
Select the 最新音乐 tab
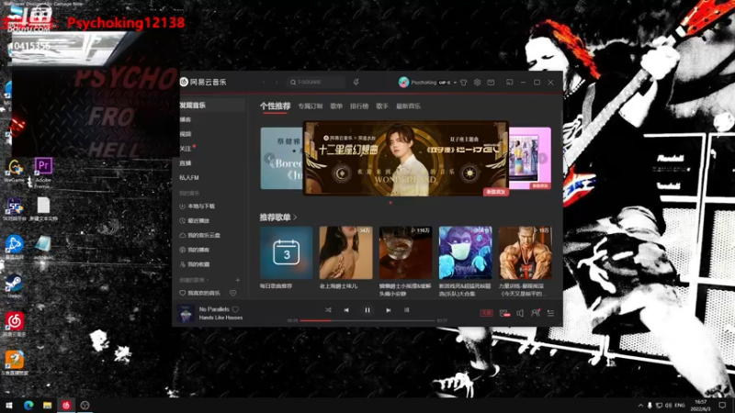point(408,106)
